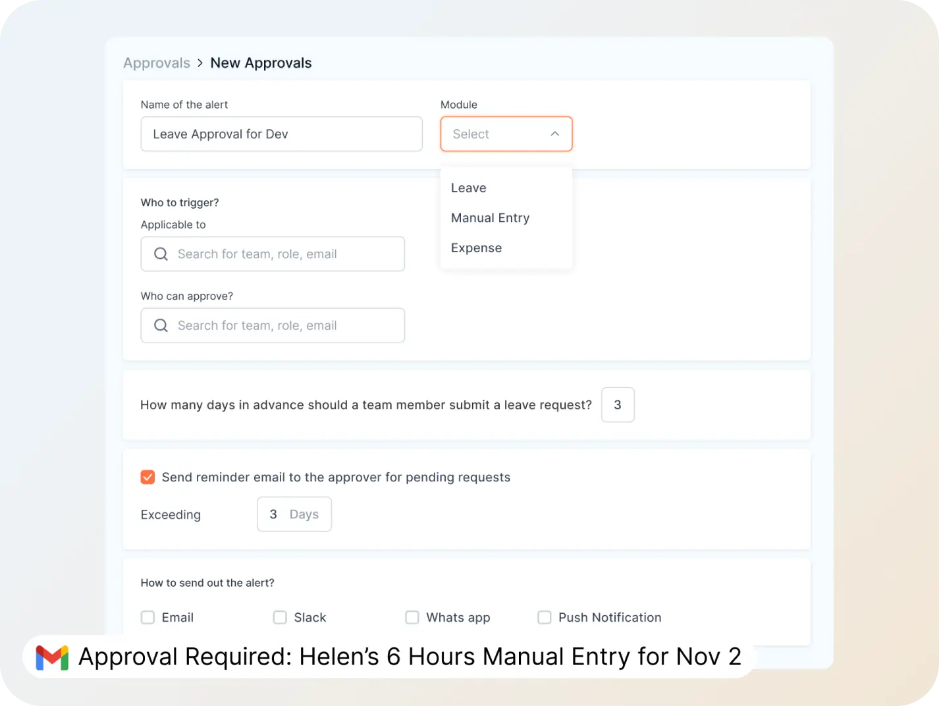The image size is (939, 706).
Task: Check the Whats app alert option
Action: tap(412, 618)
